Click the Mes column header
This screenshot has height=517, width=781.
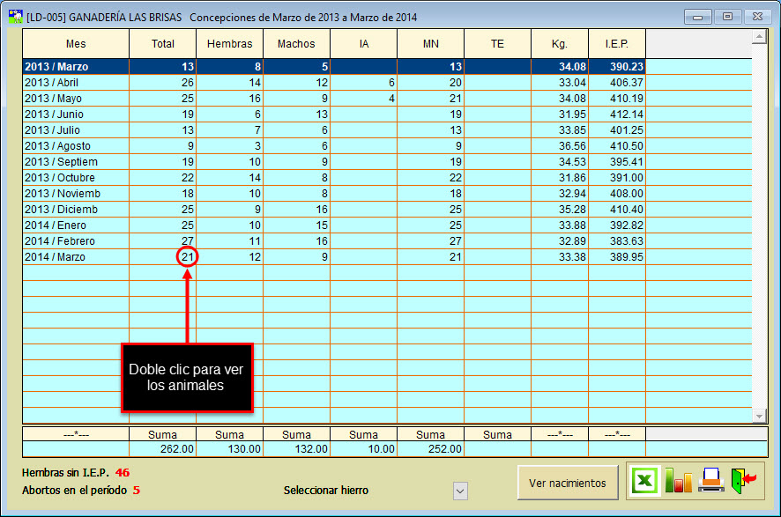[x=76, y=44]
